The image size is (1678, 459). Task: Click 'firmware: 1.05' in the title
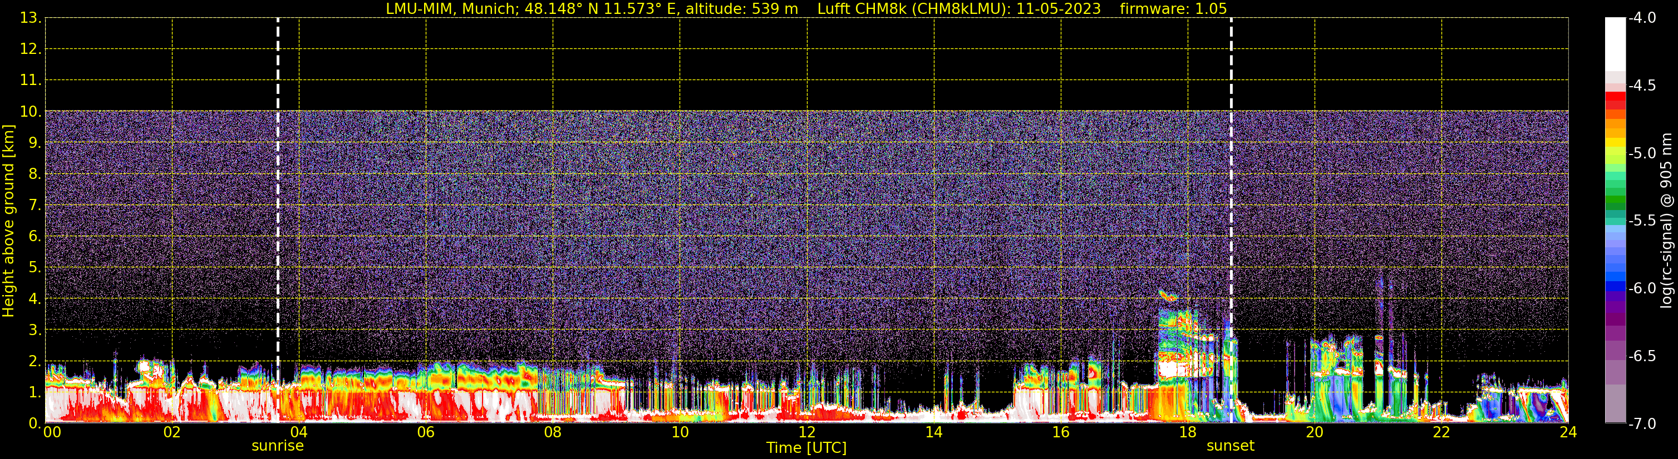point(1173,9)
